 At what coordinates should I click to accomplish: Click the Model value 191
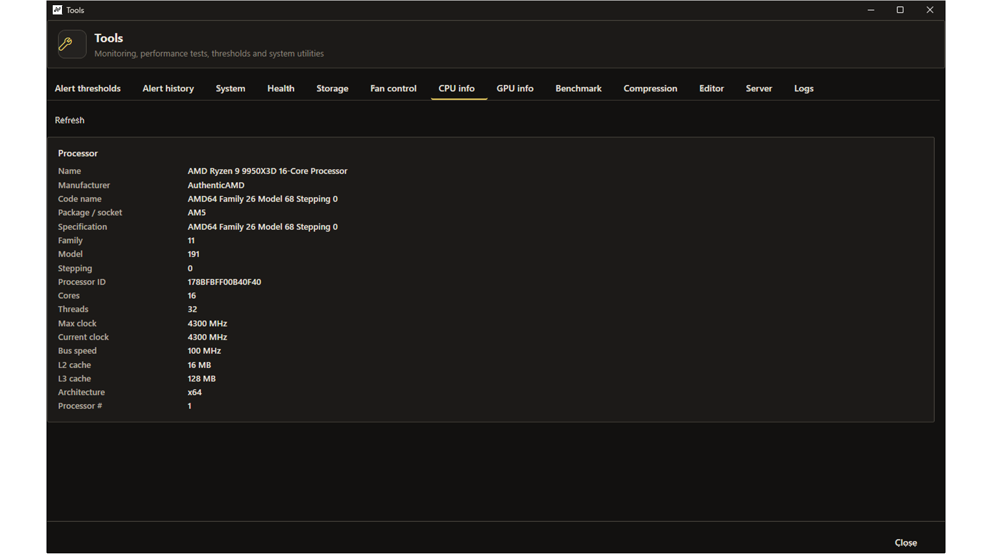click(193, 254)
